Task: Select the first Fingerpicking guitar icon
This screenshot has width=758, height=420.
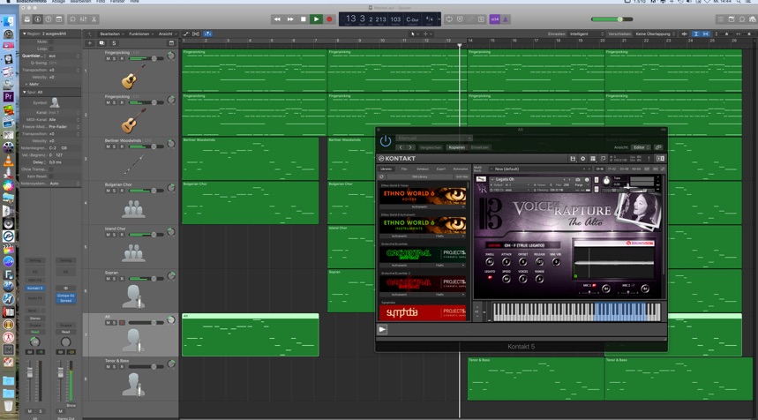Action: click(x=133, y=77)
